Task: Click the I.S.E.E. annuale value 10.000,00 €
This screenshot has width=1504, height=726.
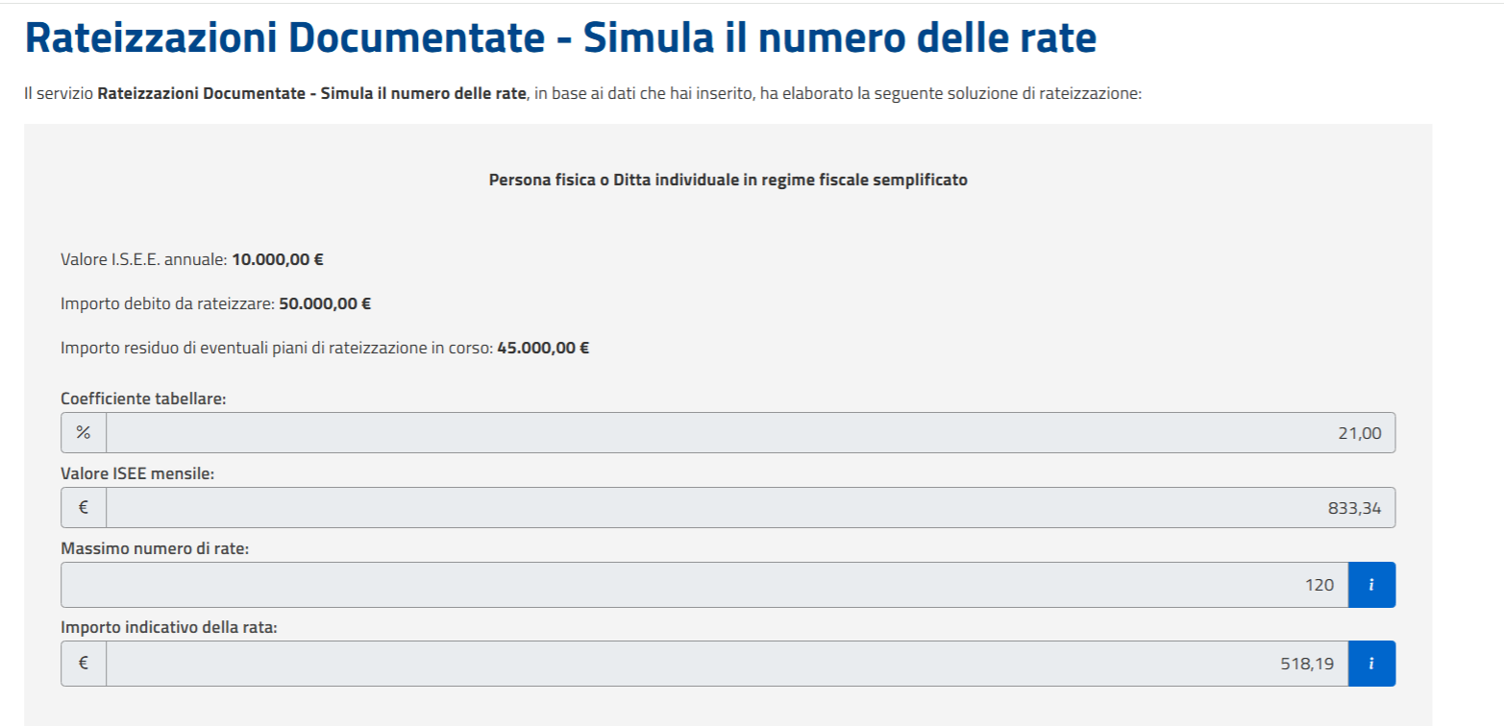Action: [x=277, y=259]
